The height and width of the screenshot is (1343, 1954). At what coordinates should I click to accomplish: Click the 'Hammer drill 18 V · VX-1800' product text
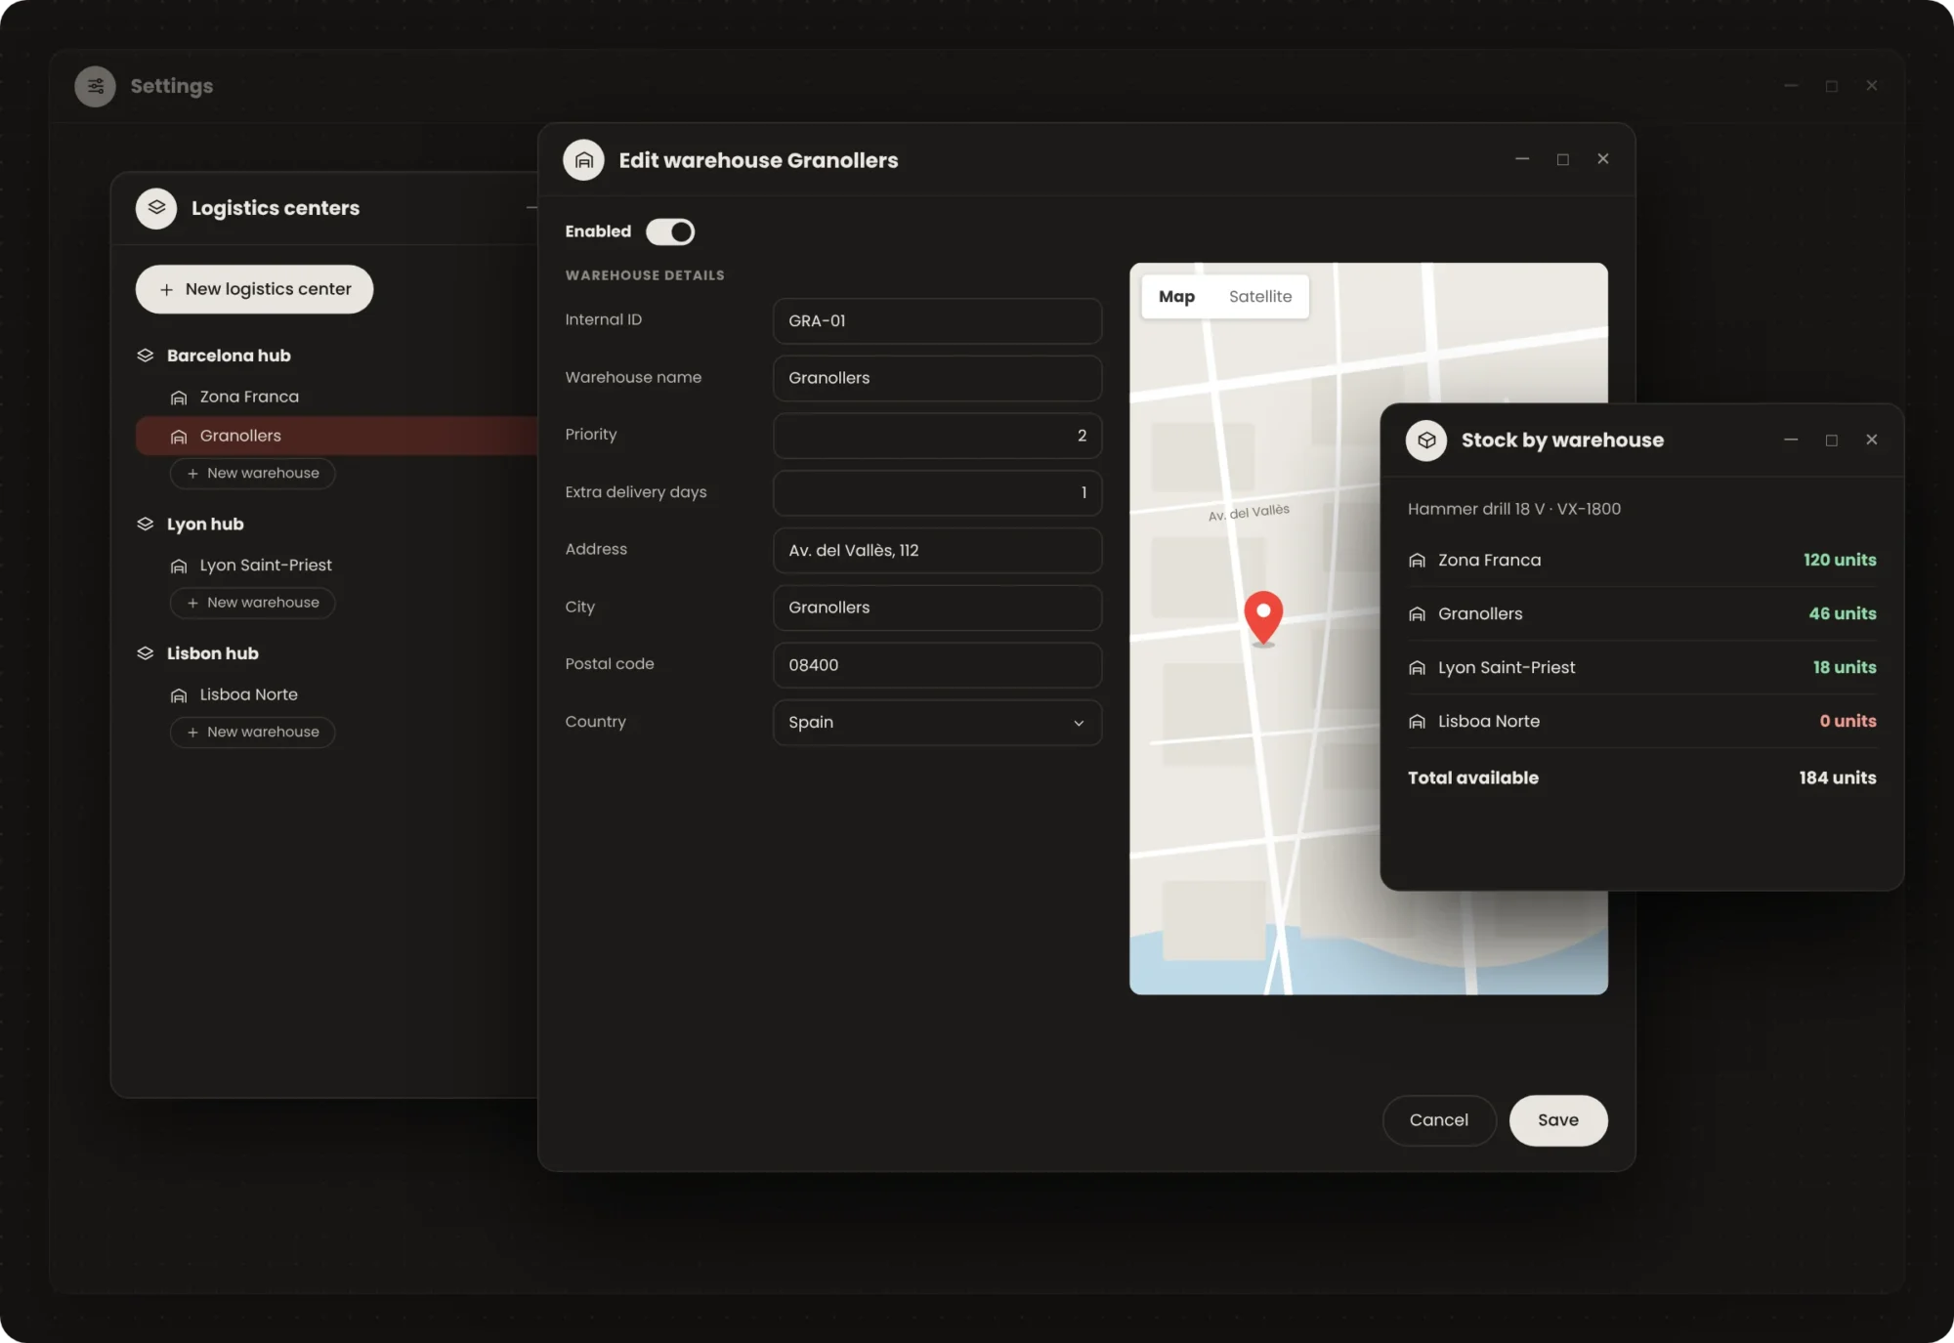point(1513,509)
